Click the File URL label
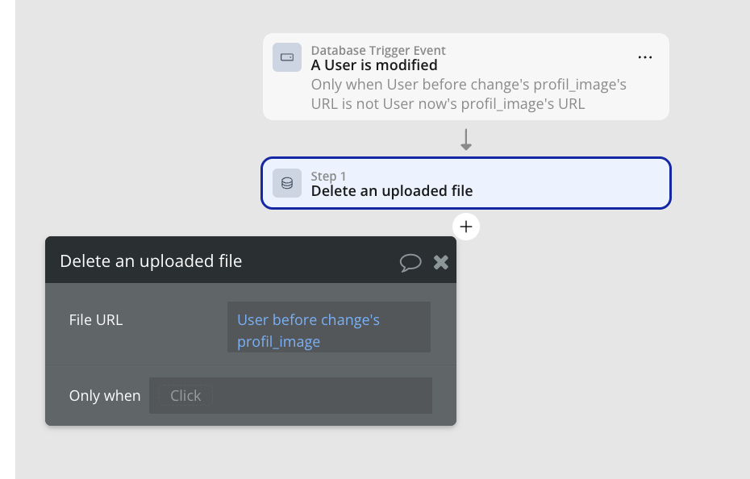 [x=96, y=320]
